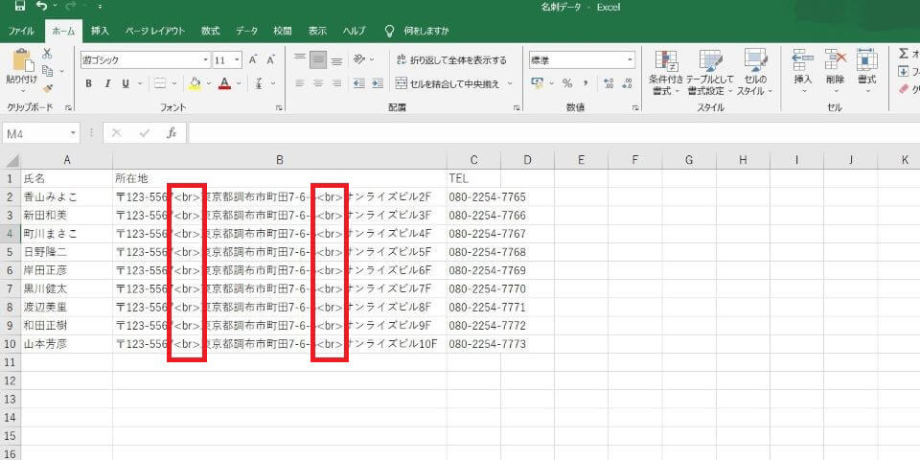Open the Name Box dropdown arrow
Viewport: 920px width, 460px height.
point(73,133)
